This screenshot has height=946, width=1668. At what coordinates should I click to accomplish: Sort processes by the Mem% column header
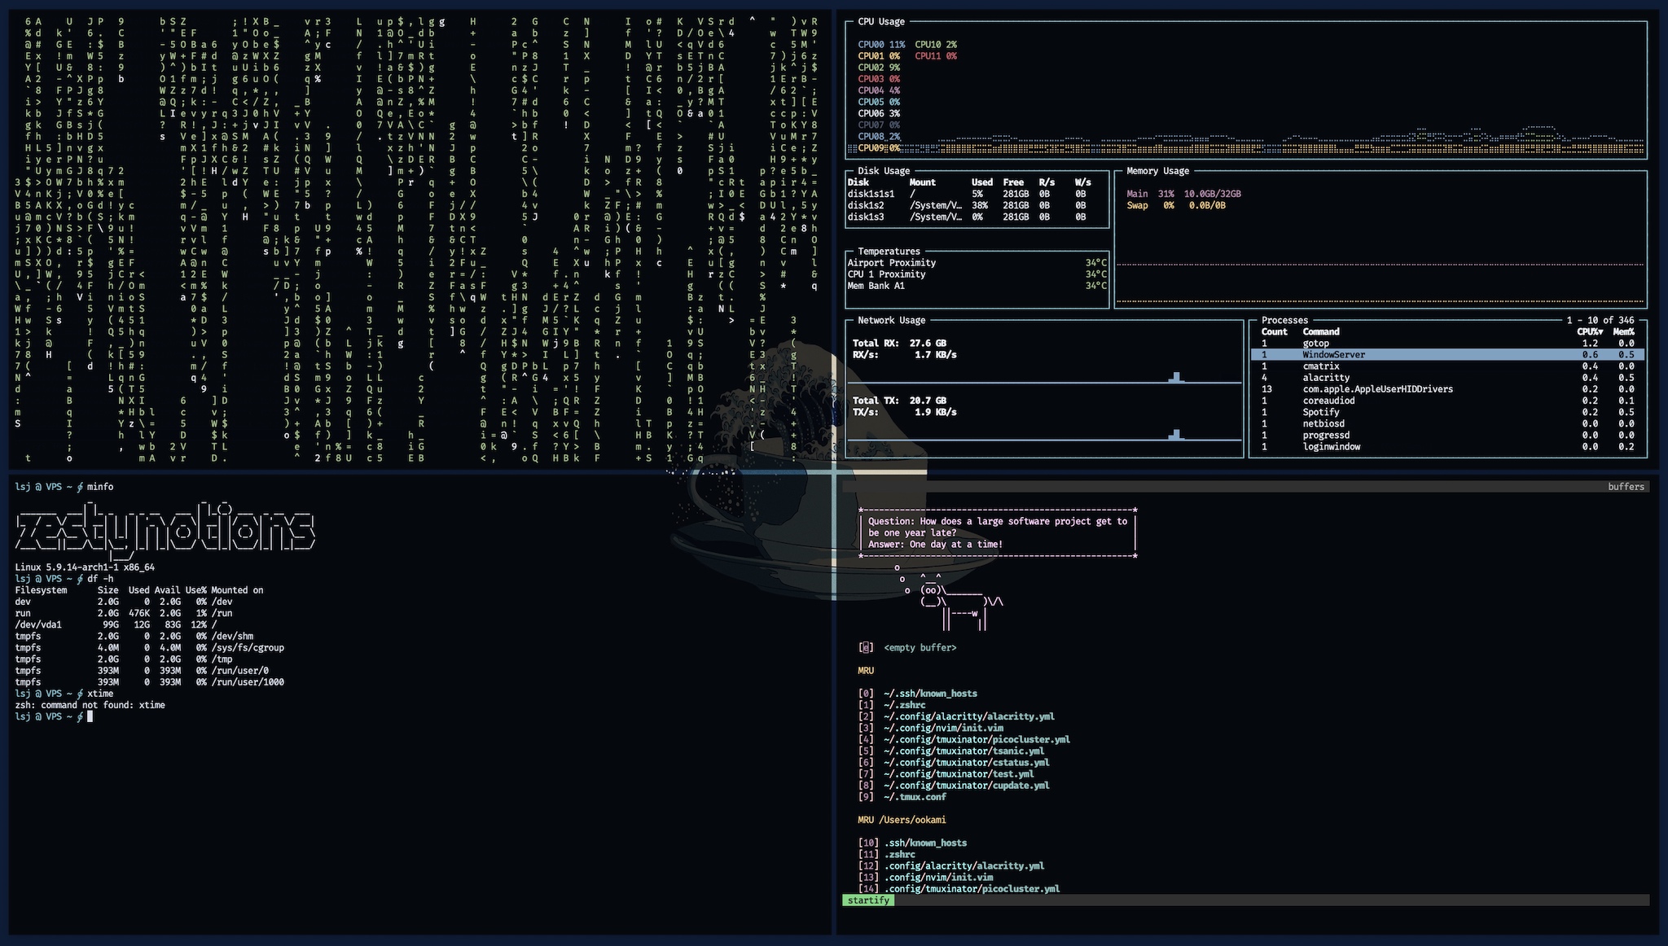[x=1624, y=332]
